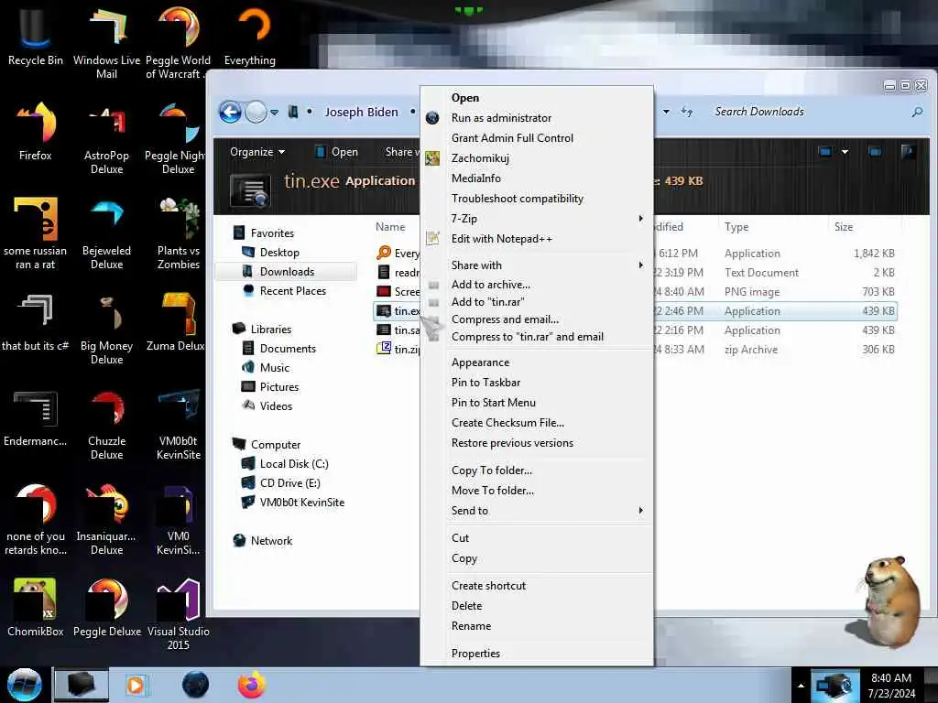938x703 pixels.
Task: Open the Endermanc... desktop icon
Action: pyautogui.click(x=36, y=418)
